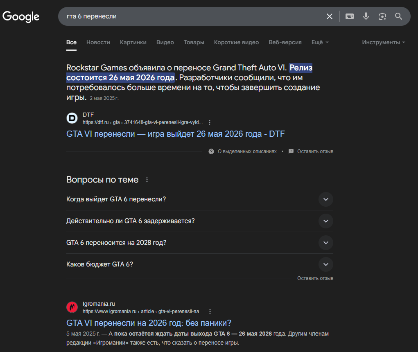Start voice search with microphone icon
Viewport: 418px width, 352px height.
click(366, 16)
